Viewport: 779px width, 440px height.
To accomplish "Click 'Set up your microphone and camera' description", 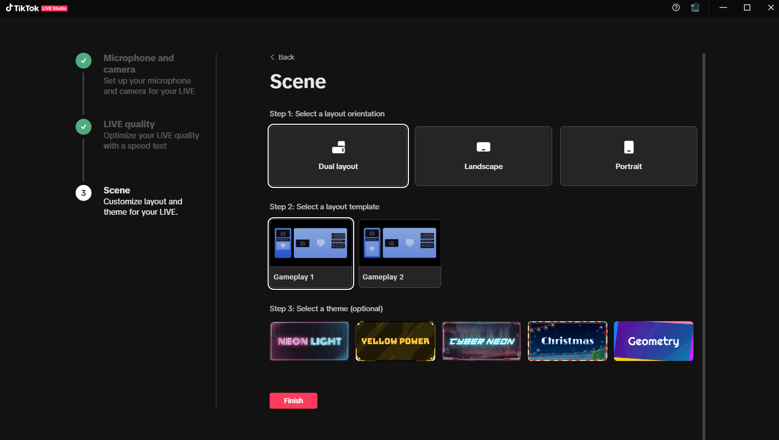I will [x=149, y=86].
